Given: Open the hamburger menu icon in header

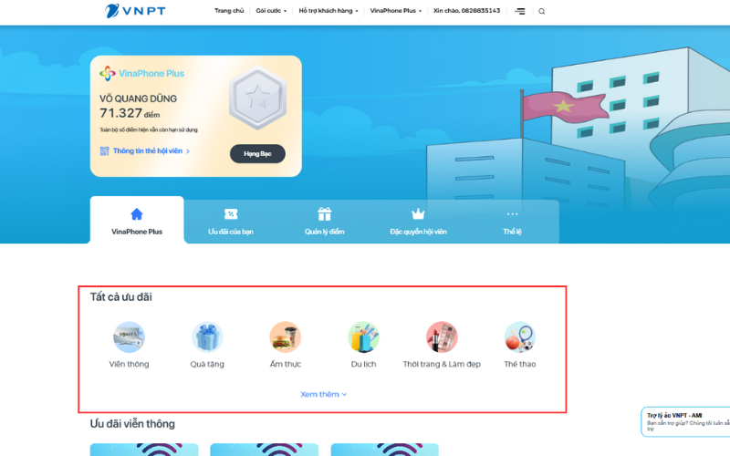Looking at the screenshot, I should pos(520,11).
